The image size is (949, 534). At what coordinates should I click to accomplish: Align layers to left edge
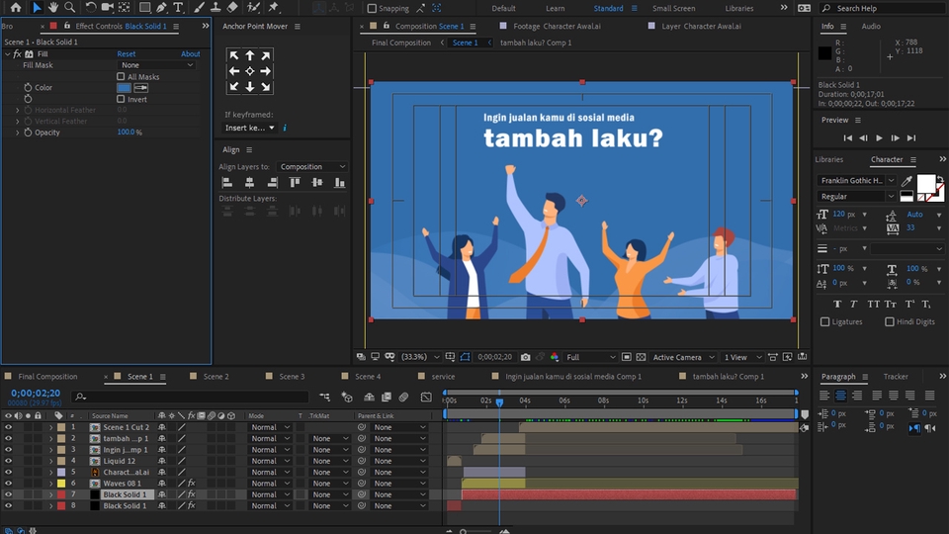[227, 182]
